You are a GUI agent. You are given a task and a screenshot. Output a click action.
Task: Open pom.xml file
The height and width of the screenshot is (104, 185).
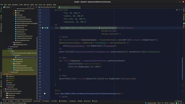pyautogui.click(x=10, y=87)
